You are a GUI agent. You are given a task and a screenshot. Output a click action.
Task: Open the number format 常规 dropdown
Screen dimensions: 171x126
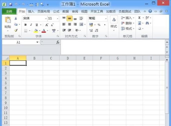pos(106,18)
